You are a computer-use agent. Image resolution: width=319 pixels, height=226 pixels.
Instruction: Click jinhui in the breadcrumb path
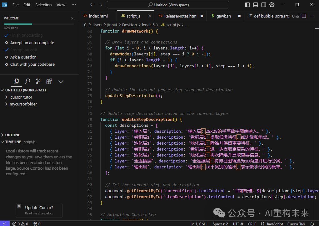[x=112, y=25]
